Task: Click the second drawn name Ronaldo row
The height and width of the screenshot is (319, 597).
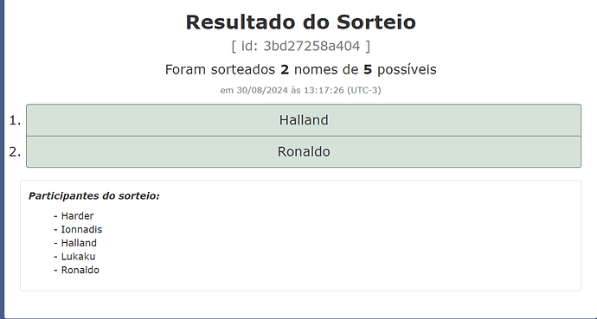Action: point(304,151)
